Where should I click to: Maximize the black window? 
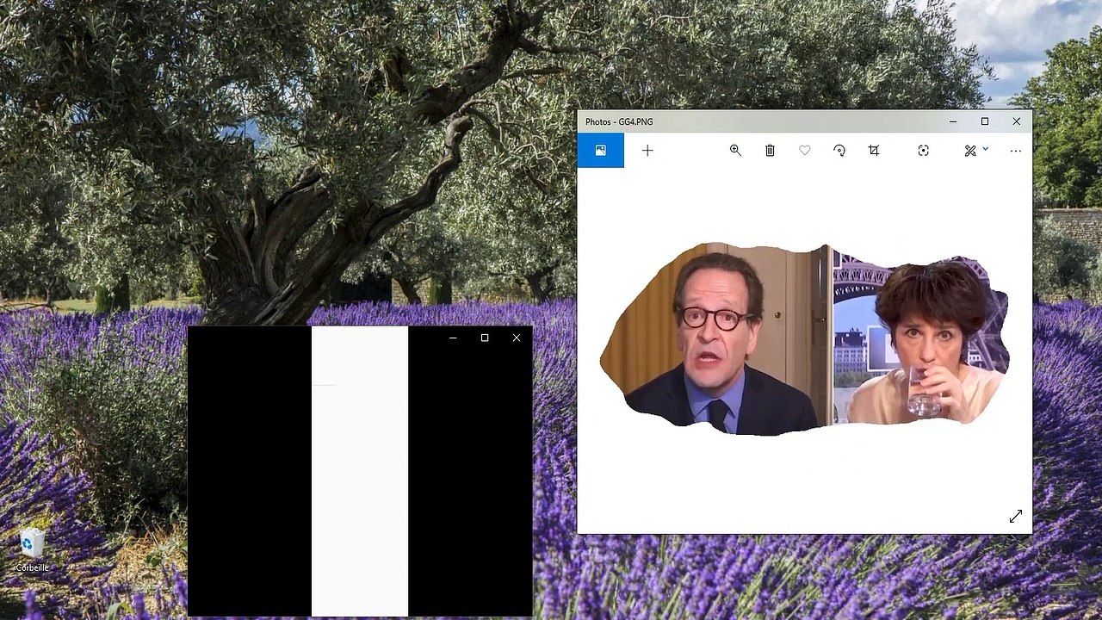[x=485, y=338]
